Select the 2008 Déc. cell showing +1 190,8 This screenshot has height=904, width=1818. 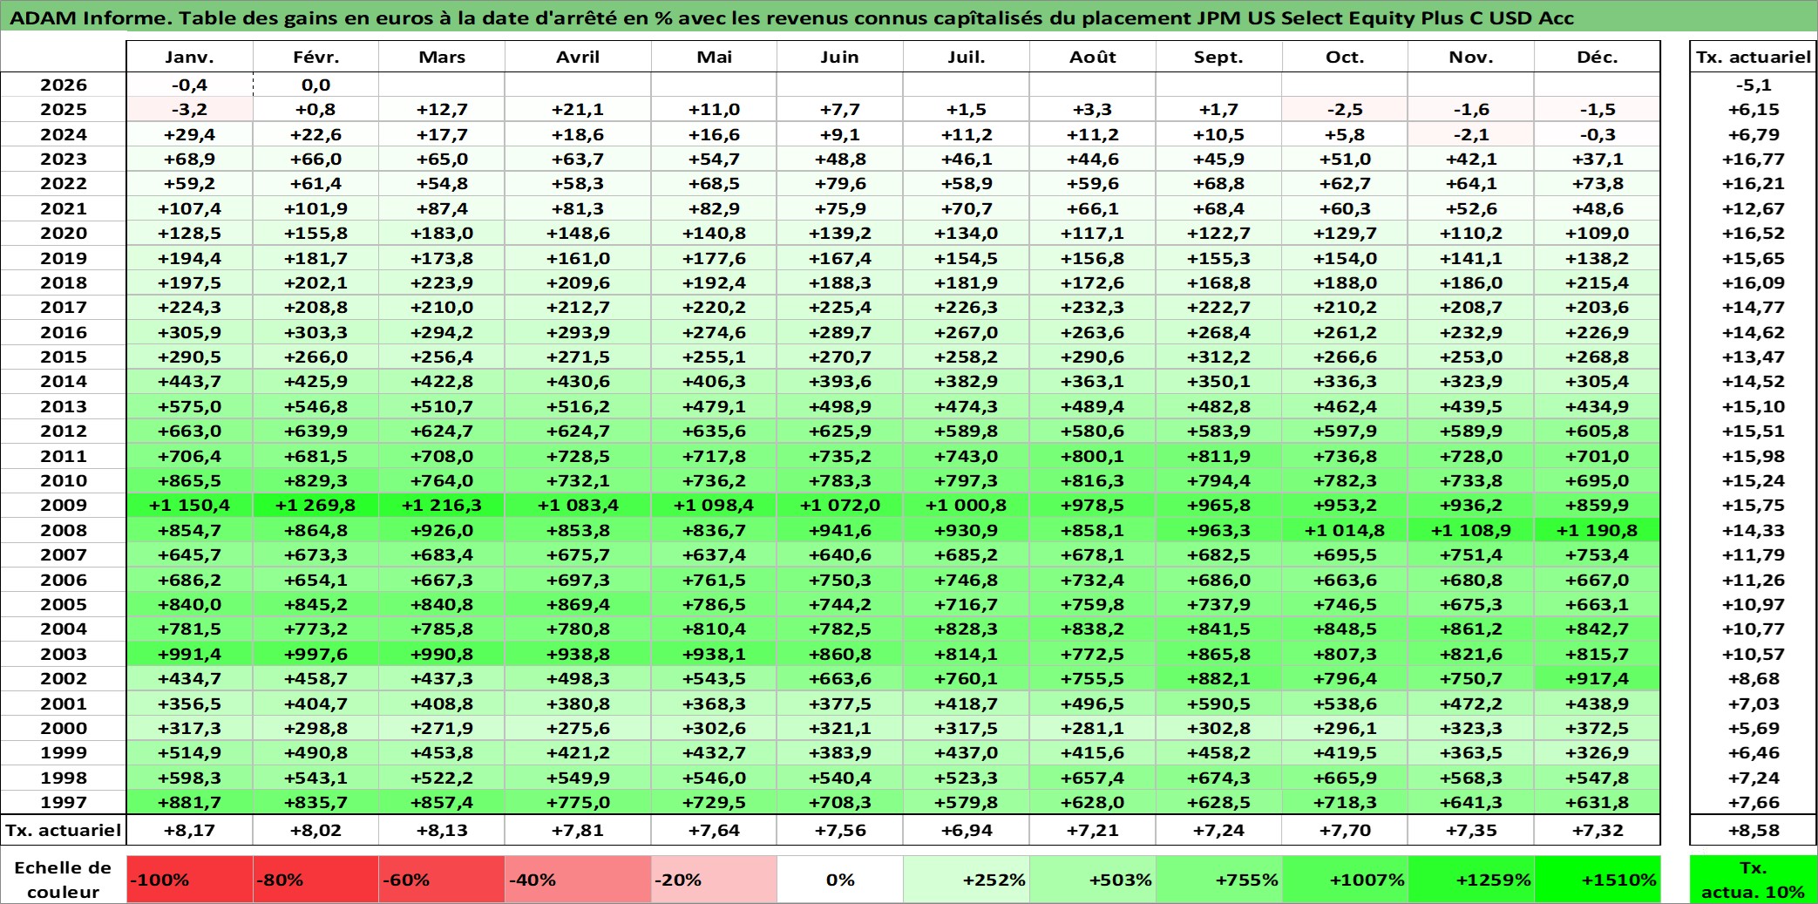click(1598, 530)
